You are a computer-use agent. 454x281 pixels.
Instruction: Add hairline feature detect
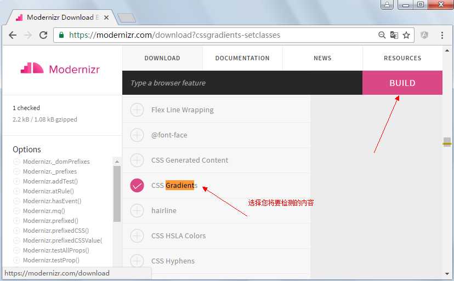(x=137, y=211)
